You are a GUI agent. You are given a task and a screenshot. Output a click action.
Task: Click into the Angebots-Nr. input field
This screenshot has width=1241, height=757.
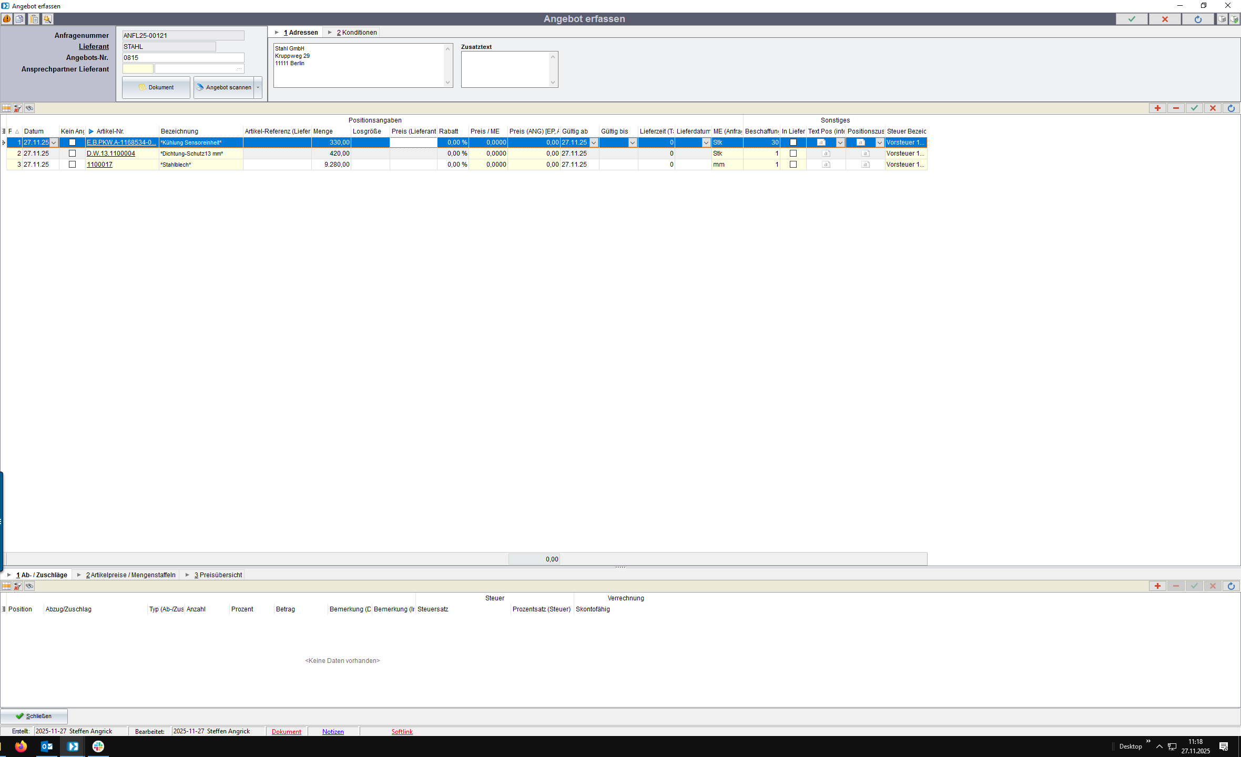pyautogui.click(x=183, y=58)
